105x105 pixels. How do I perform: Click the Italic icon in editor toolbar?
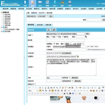[x=43, y=88]
